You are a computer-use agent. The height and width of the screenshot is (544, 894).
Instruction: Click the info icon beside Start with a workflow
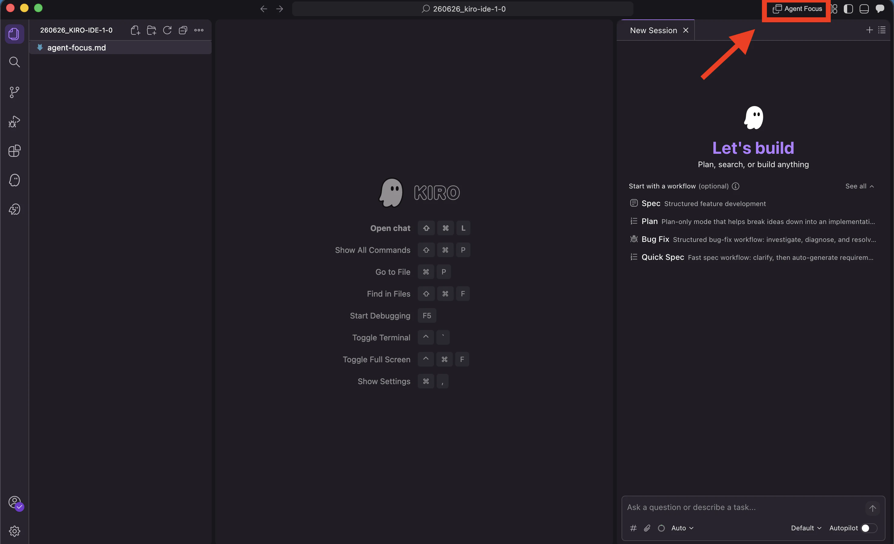[x=736, y=186]
